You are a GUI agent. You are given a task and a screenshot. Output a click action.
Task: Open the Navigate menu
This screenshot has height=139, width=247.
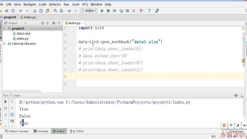pyautogui.click(x=30, y=4)
